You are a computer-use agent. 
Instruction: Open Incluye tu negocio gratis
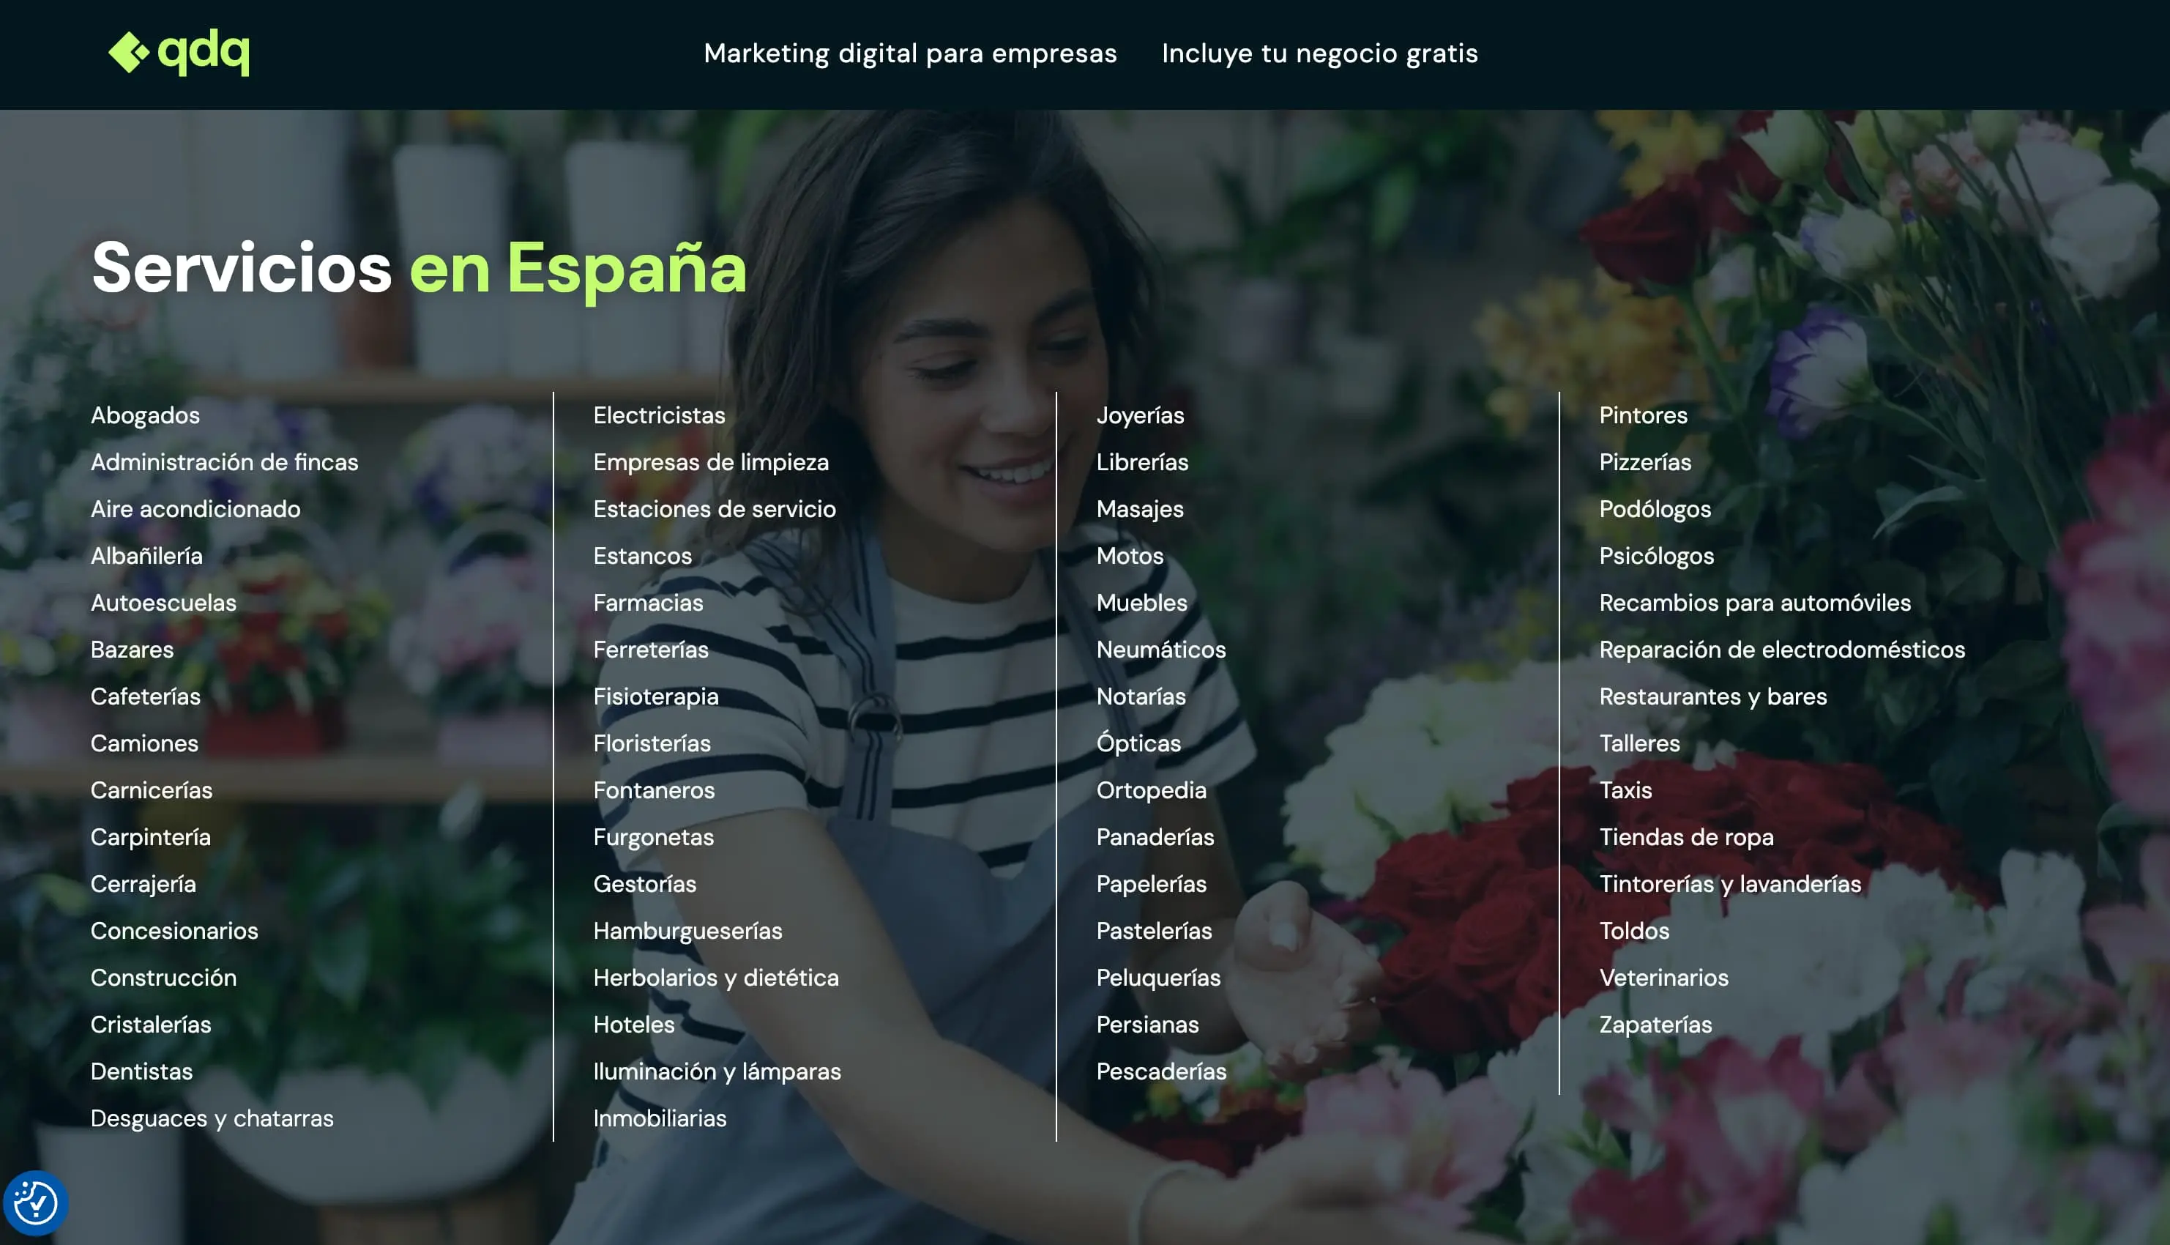(x=1319, y=53)
